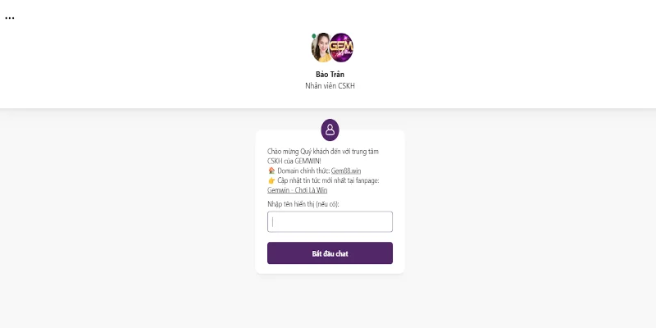656x328 pixels.
Task: Click the pointing hand emoji icon
Action: (x=271, y=180)
